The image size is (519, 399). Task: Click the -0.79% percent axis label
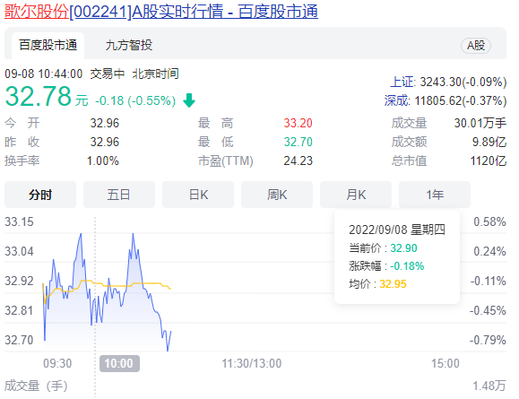488,340
